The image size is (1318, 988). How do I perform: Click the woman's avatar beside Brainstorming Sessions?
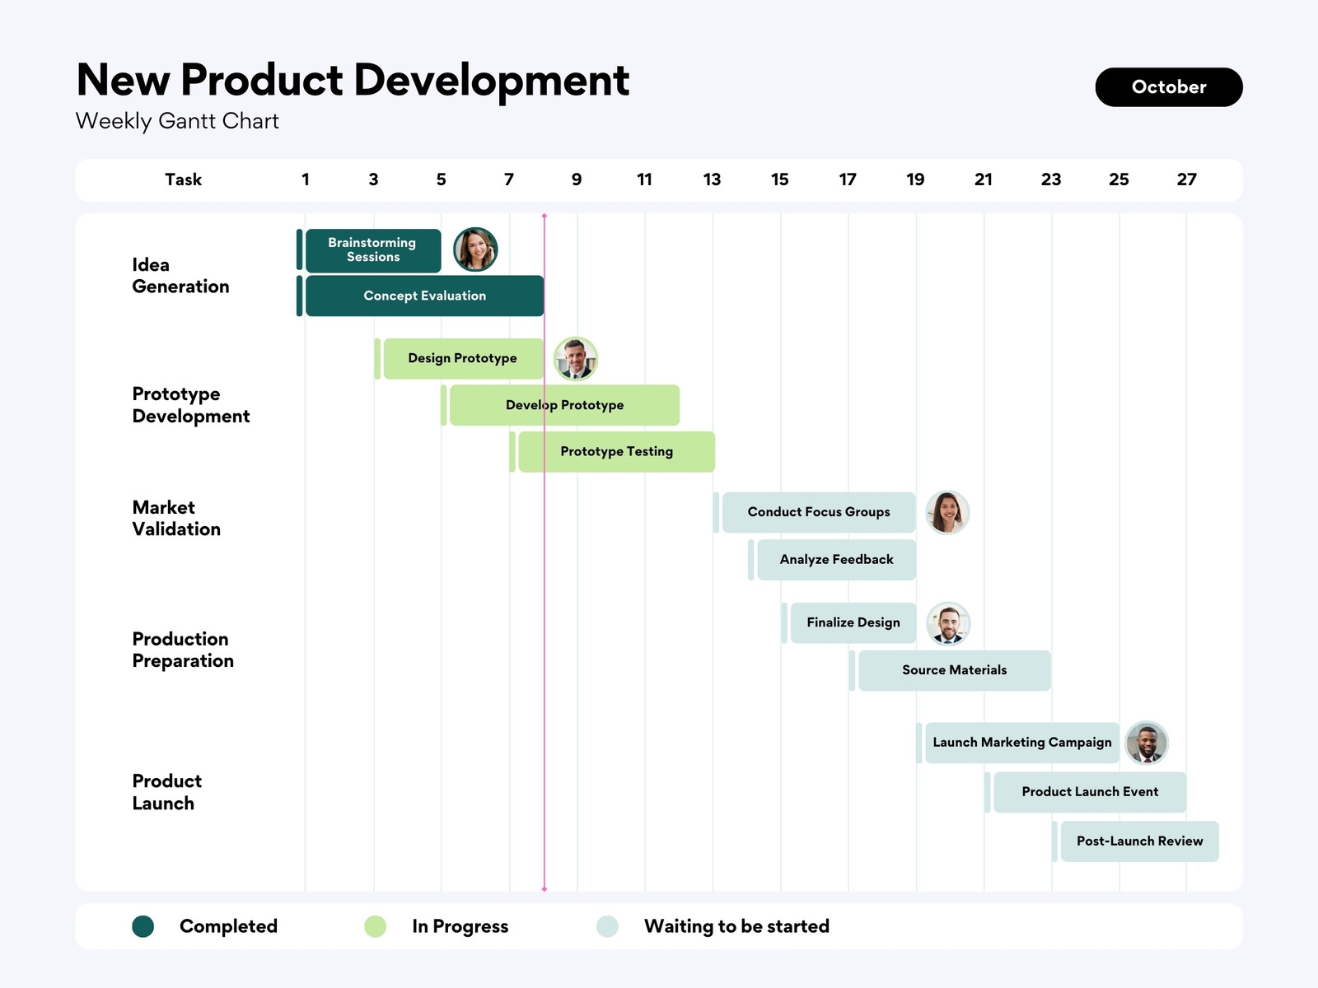point(475,249)
